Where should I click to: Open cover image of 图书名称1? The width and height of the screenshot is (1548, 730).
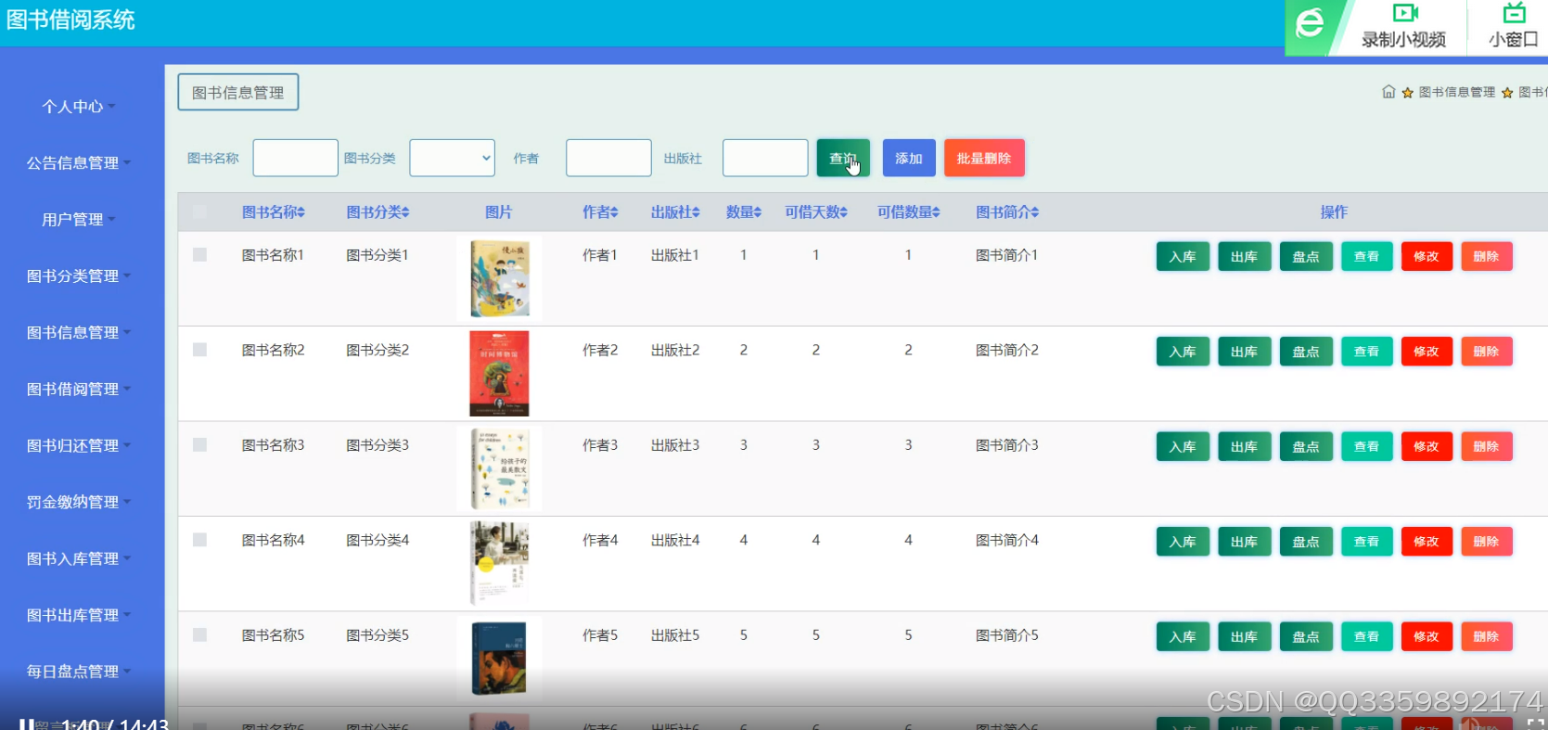click(x=499, y=278)
